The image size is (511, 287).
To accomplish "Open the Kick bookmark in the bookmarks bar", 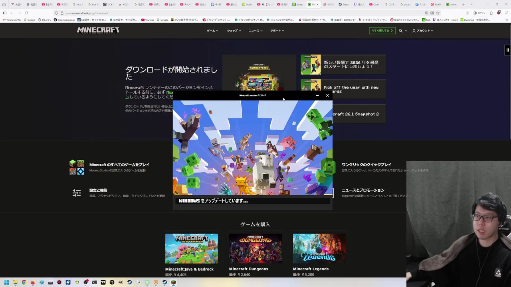I will click(x=427, y=20).
